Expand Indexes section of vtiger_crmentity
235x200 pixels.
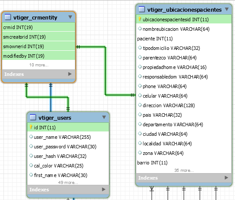click(x=70, y=74)
